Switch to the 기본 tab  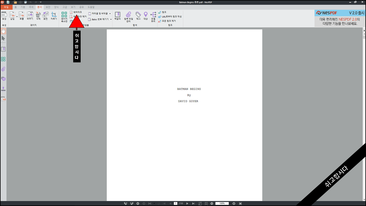(23, 7)
